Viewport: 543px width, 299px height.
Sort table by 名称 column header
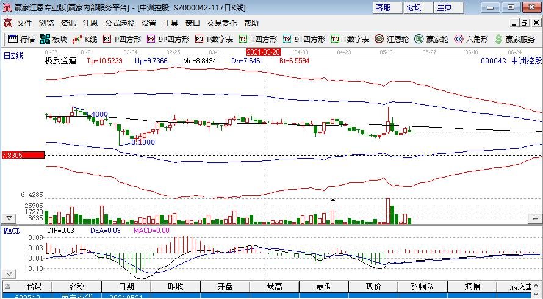click(x=77, y=287)
